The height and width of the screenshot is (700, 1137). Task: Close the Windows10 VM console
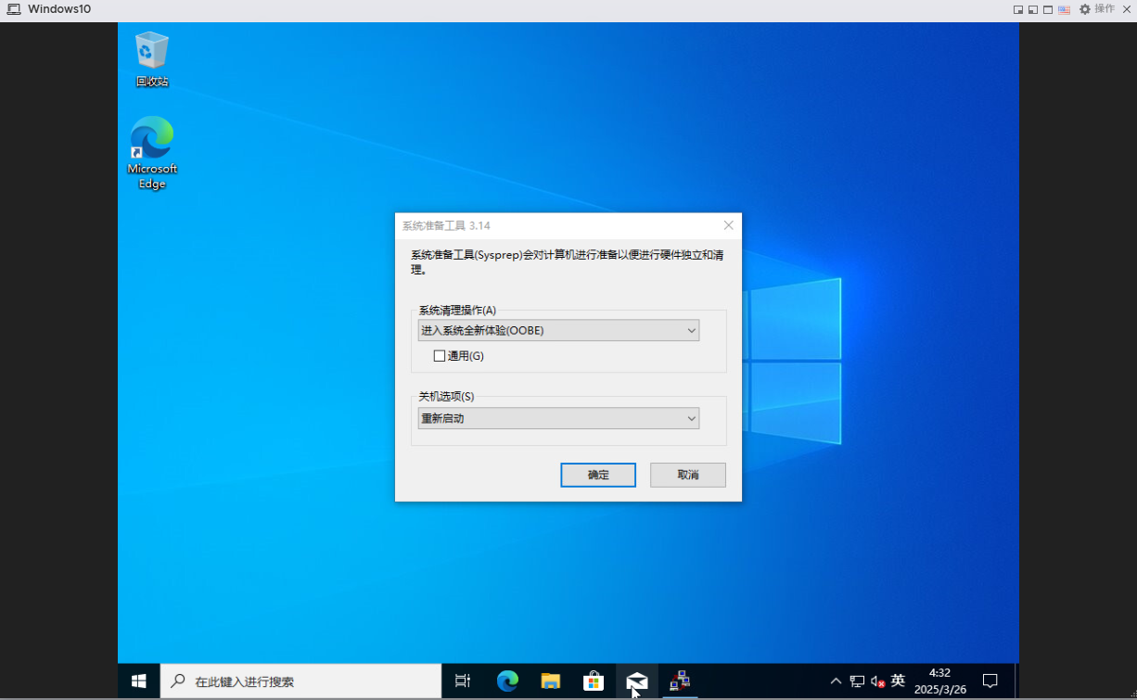point(1126,9)
